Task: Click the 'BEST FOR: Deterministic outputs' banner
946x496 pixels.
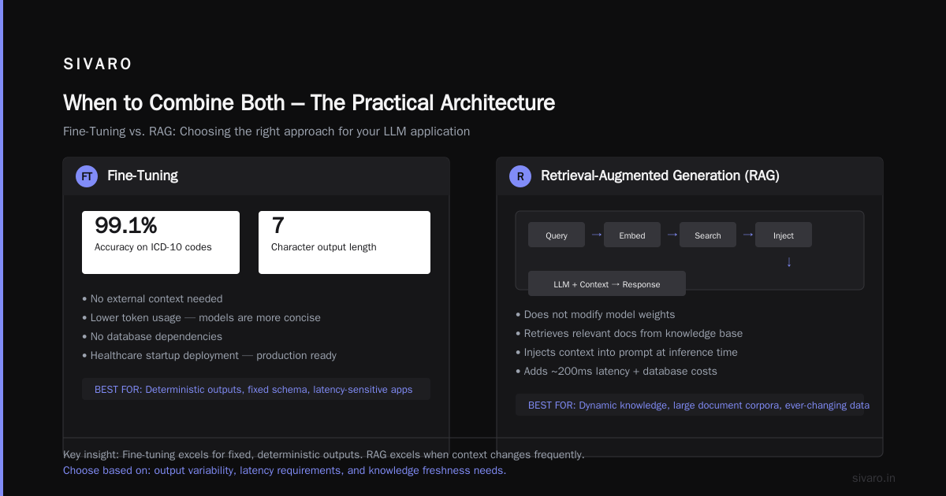Action: coord(256,389)
